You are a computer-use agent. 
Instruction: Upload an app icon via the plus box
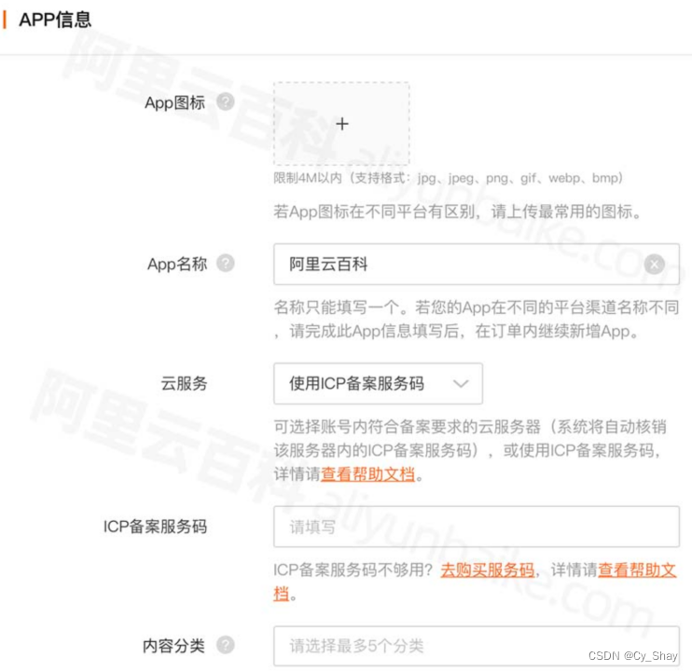341,124
